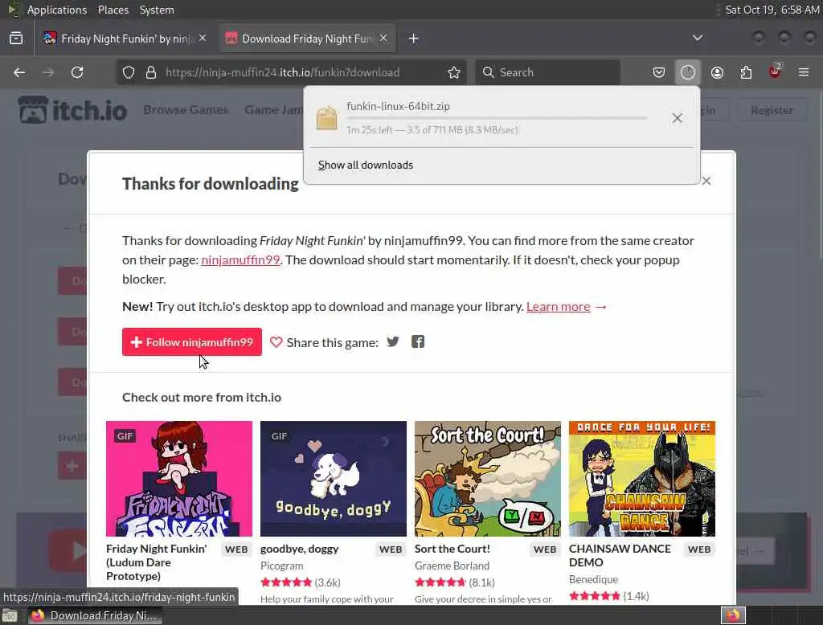
Task: Click the Download Friday Ni... taskbar button
Action: pos(95,615)
